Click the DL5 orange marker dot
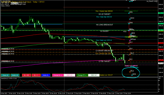Viewport: 164px width, 95px height. point(129,60)
